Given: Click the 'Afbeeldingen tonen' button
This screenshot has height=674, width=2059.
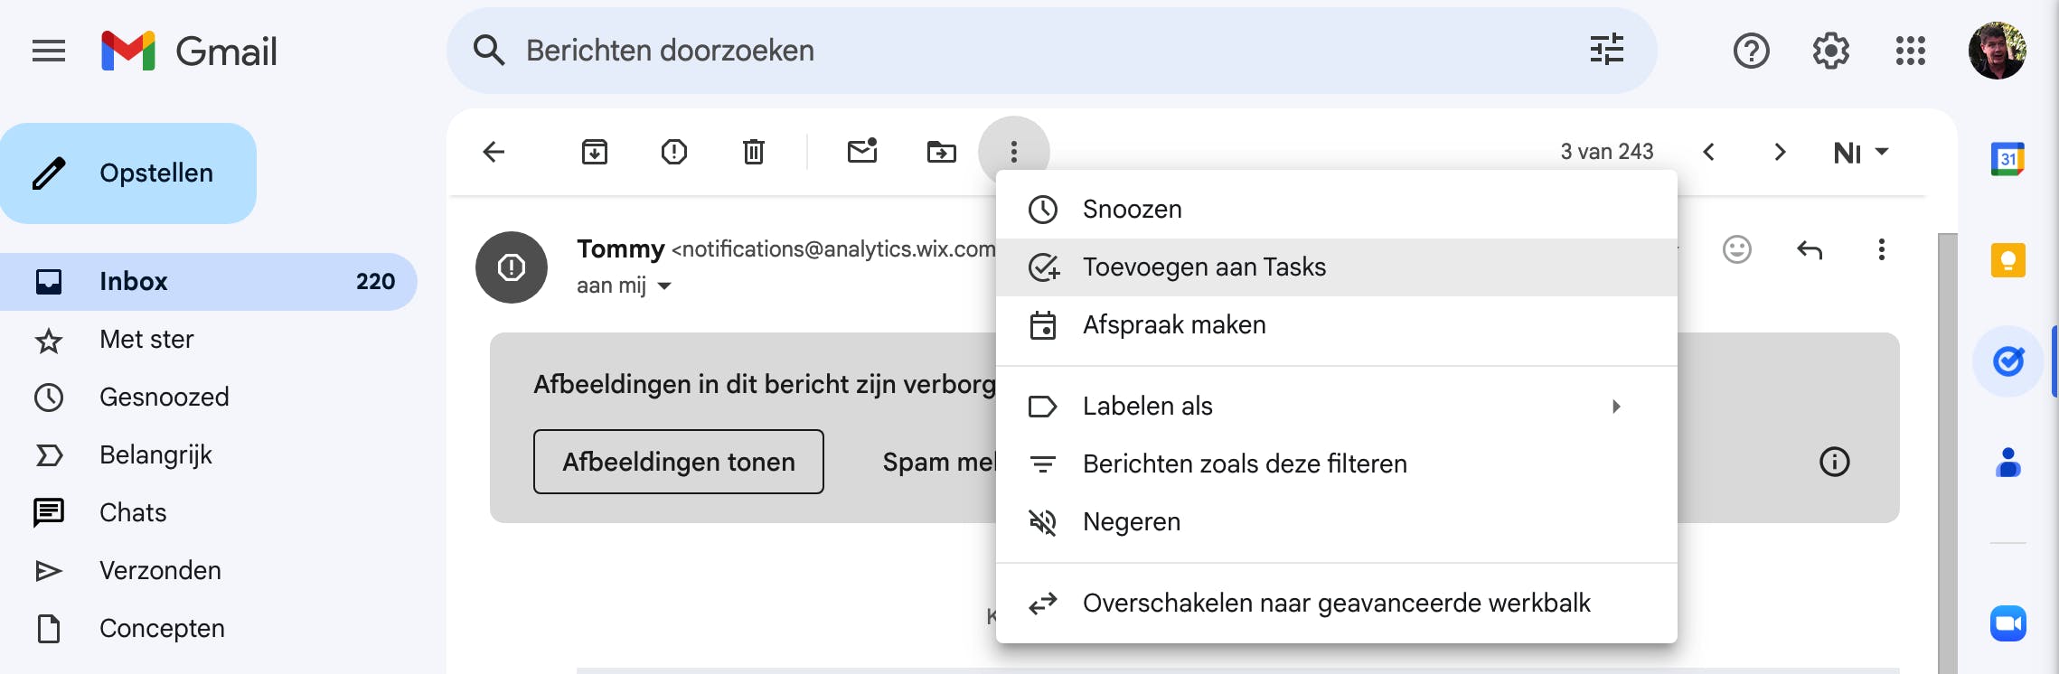Looking at the screenshot, I should (x=678, y=462).
